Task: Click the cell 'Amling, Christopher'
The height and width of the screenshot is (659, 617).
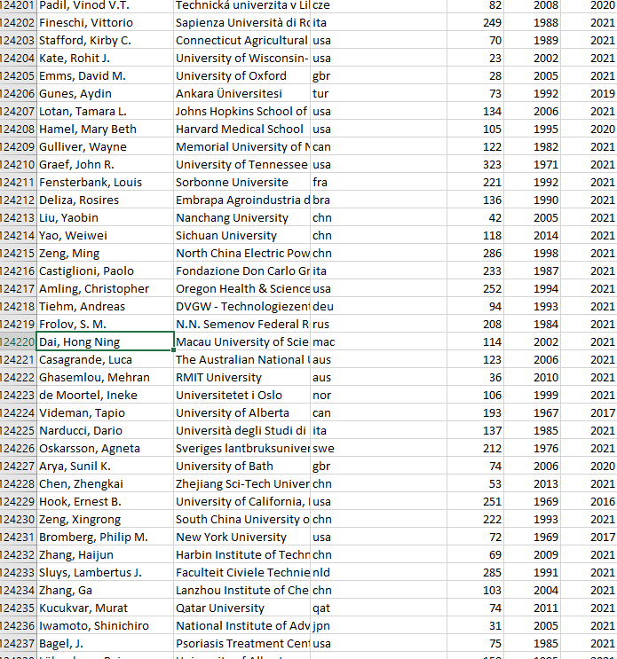Action: pos(105,289)
